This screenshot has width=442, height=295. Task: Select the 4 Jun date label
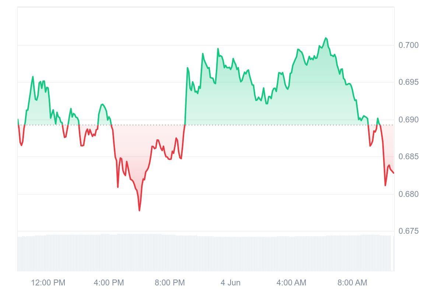point(231,283)
